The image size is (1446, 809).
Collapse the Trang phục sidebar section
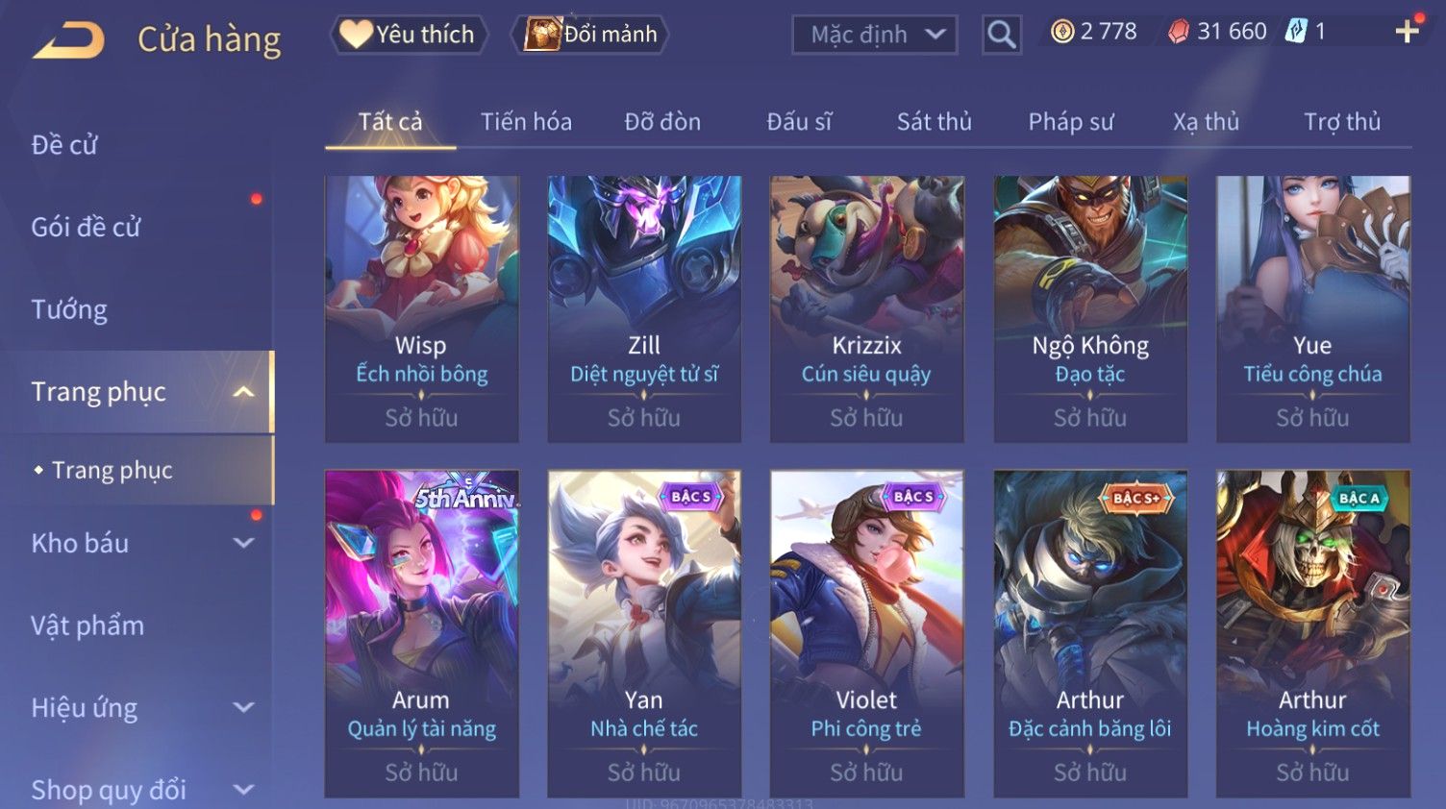244,392
